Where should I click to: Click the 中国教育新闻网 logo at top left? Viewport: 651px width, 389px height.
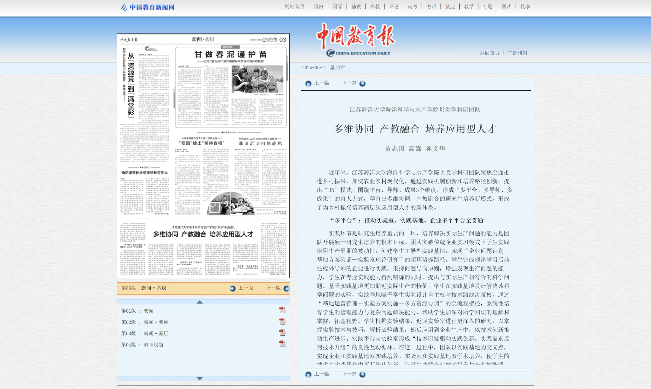(148, 7)
